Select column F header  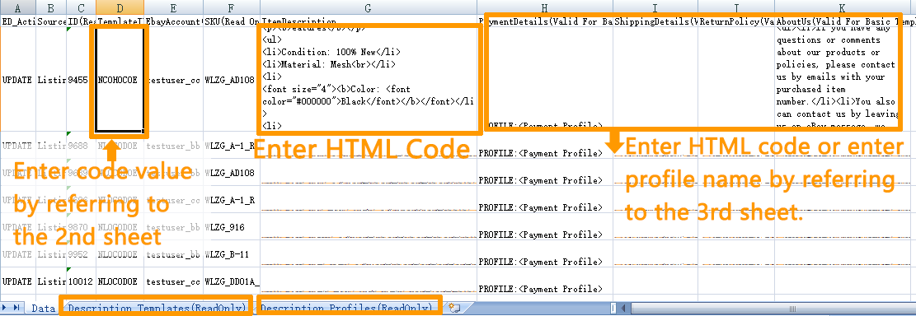click(x=232, y=8)
